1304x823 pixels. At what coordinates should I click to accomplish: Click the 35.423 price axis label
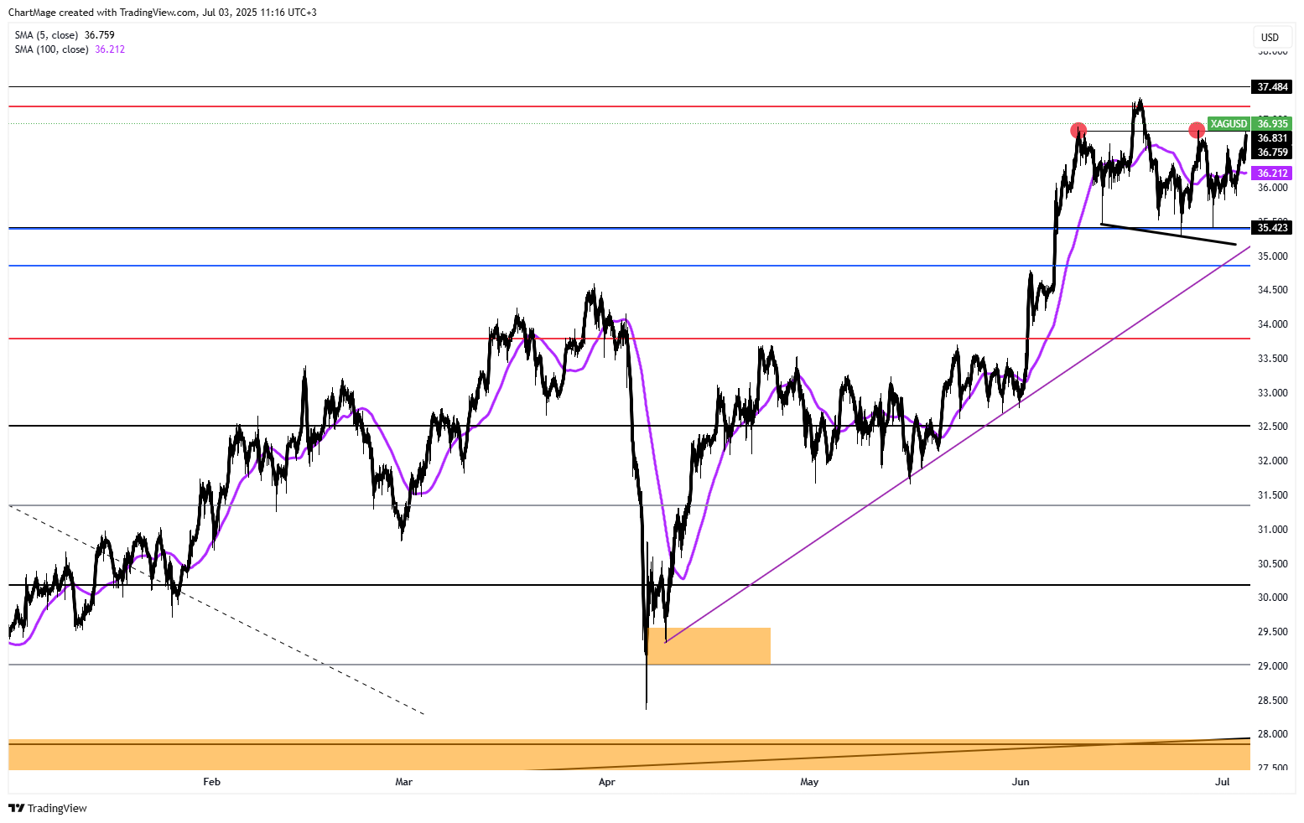[1272, 228]
